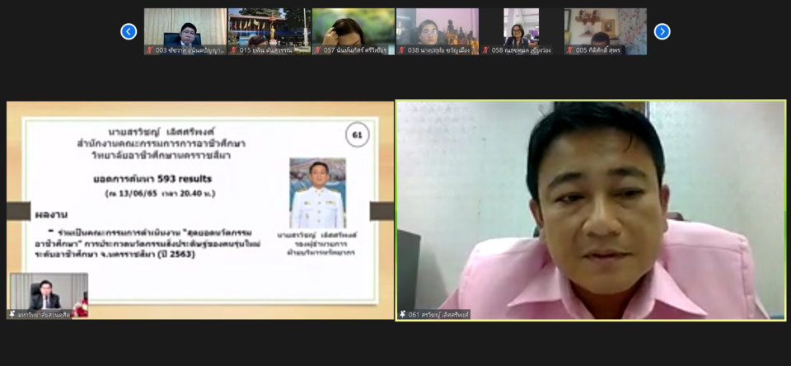Click the officer portrait photo on the slide
791x366 pixels.
tap(317, 193)
